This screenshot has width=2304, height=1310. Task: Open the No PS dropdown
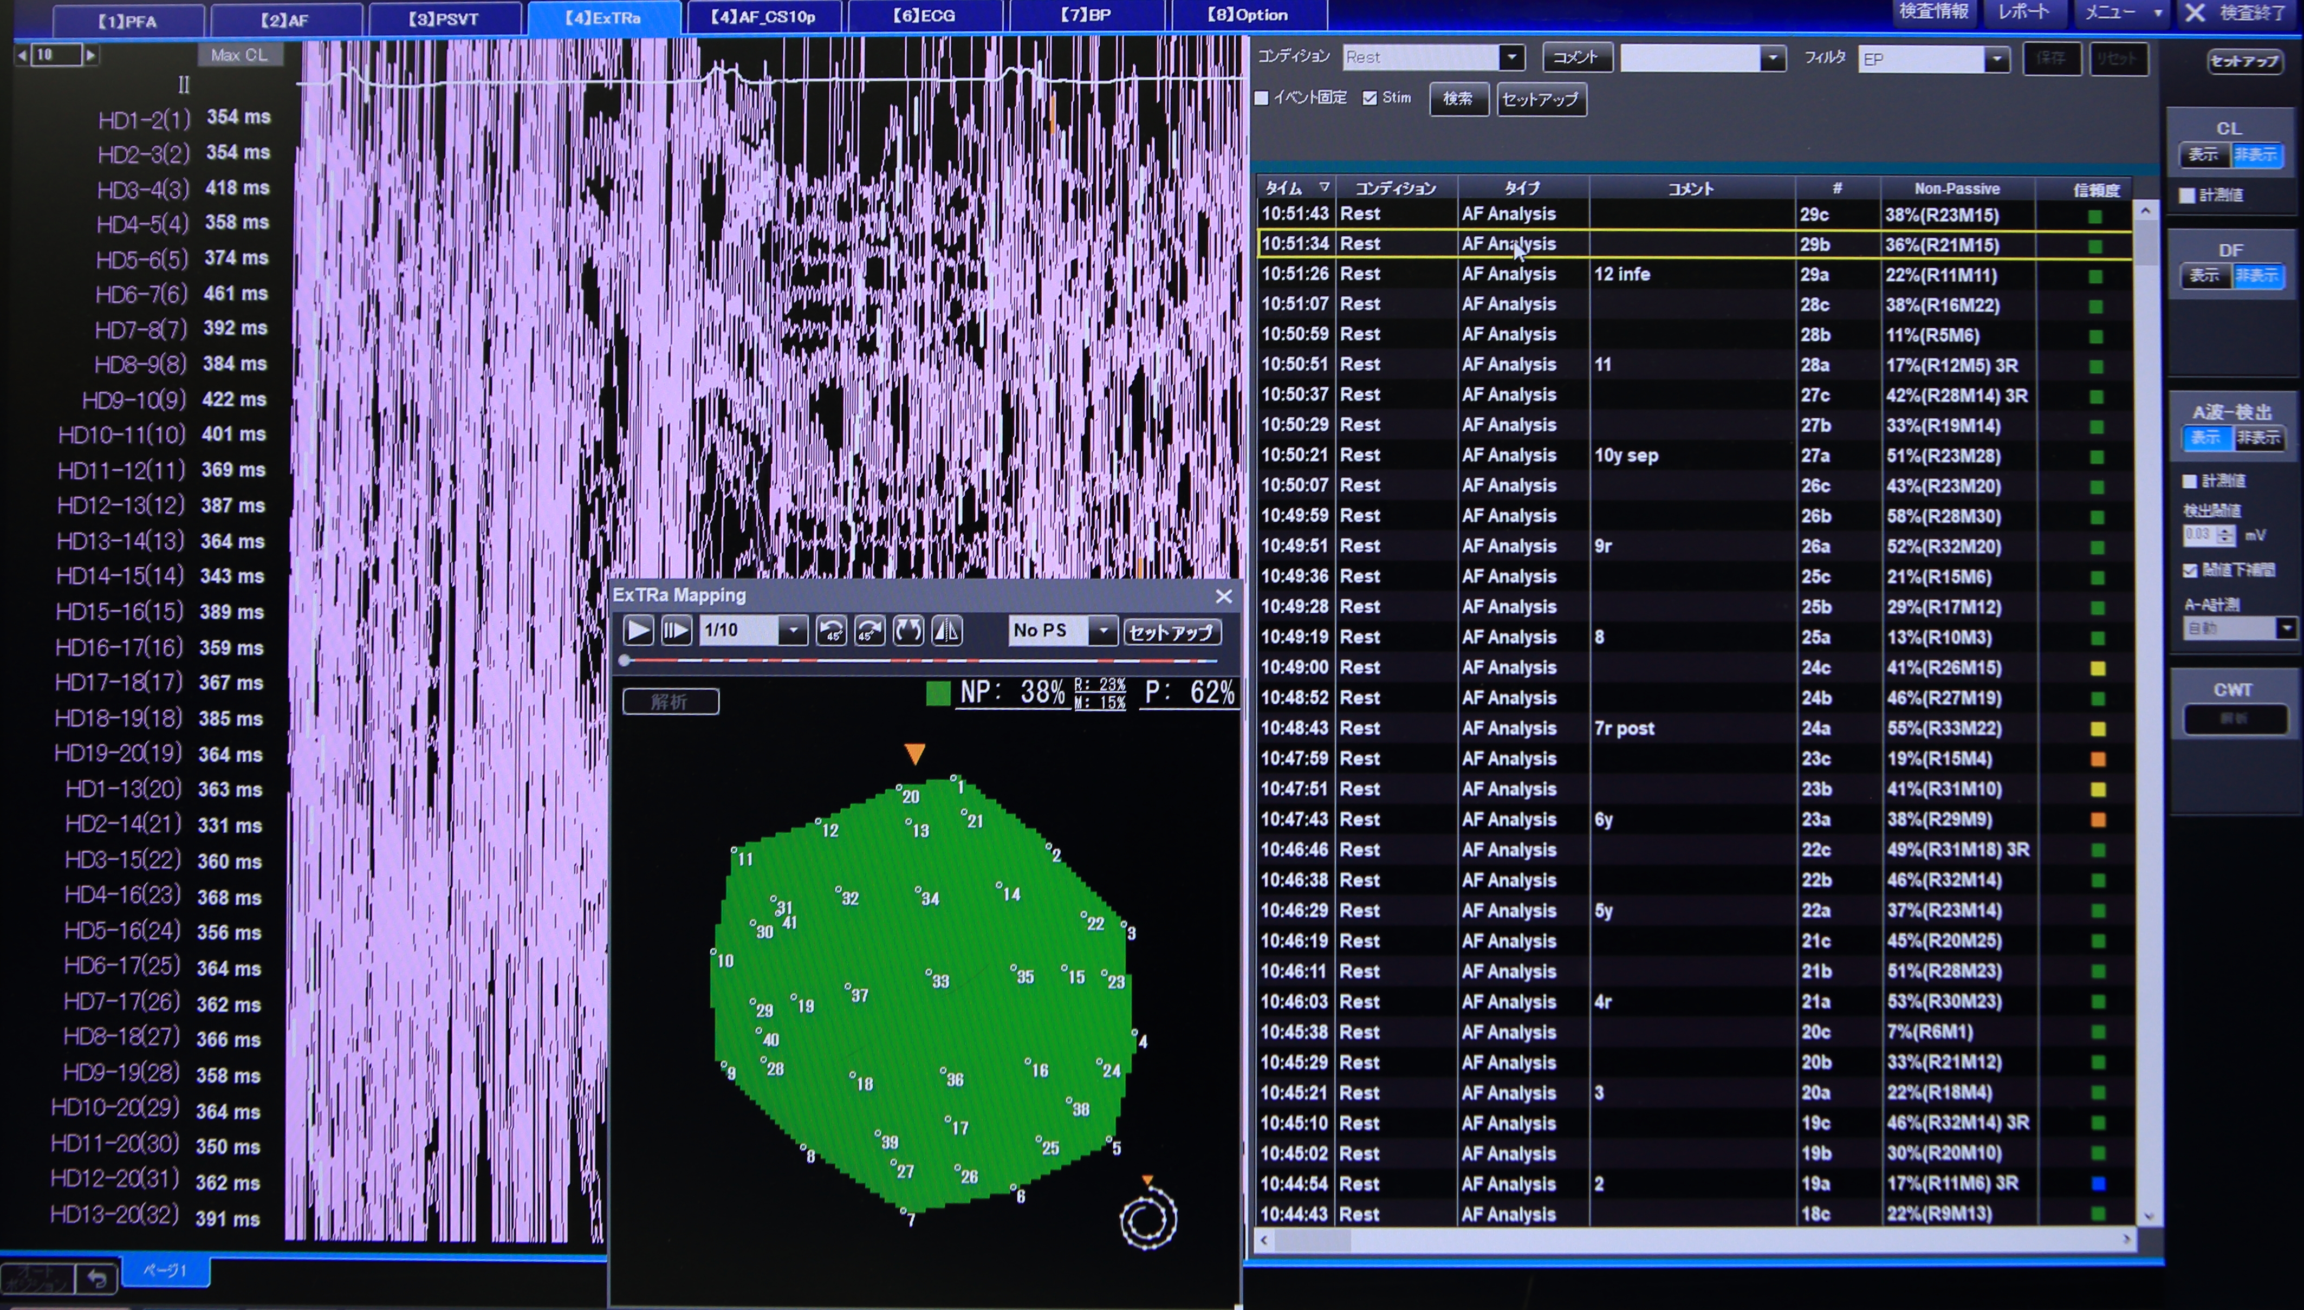pos(1103,631)
